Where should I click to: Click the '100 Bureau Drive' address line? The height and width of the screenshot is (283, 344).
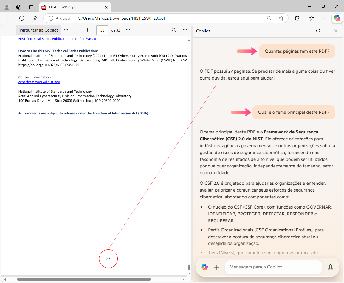(x=69, y=101)
